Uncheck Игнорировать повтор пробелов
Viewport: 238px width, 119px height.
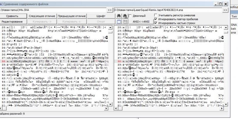click(x=156, y=19)
